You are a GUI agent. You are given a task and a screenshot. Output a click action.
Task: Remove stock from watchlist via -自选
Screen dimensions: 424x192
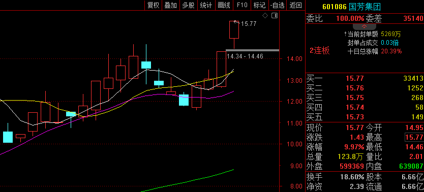[278, 5]
